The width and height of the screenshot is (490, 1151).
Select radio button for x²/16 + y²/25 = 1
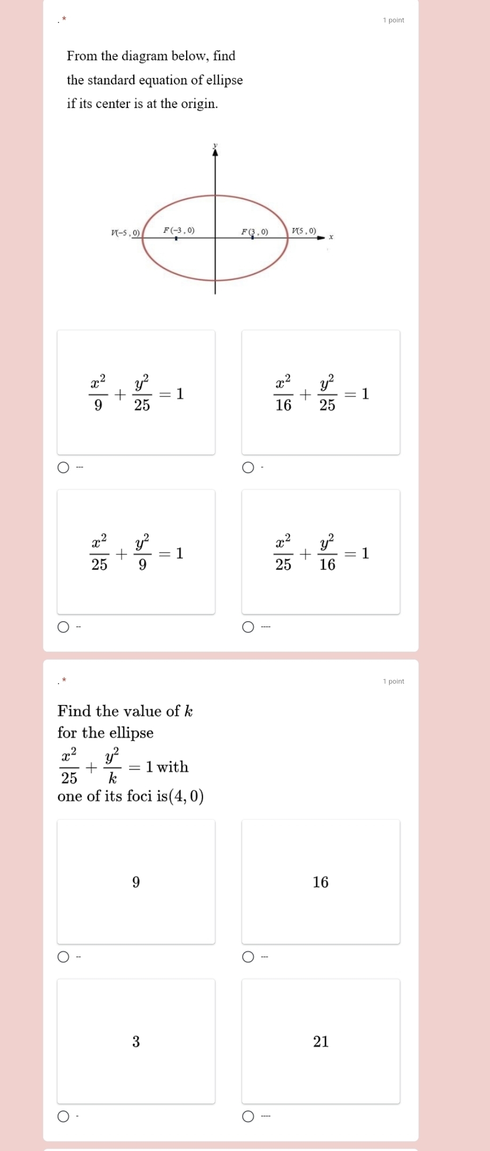pos(248,468)
